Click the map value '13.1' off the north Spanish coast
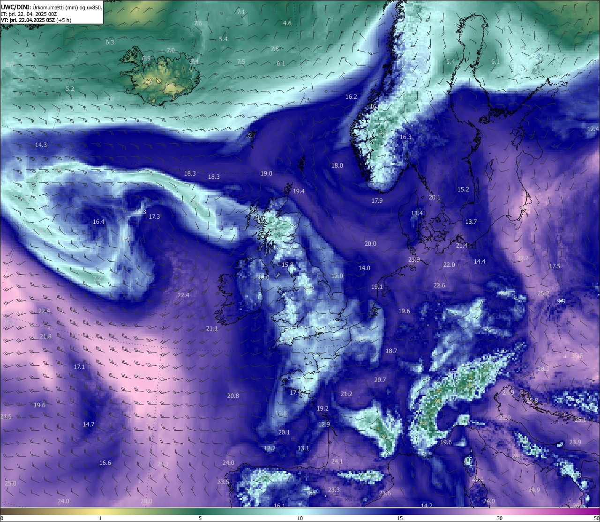The image size is (600, 522). (x=303, y=448)
